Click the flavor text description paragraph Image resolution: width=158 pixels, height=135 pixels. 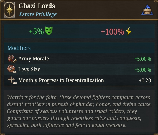click(79, 111)
